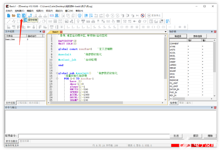Click the Open folder toolbar icon
The width and height of the screenshot is (224, 152).
[14, 15]
